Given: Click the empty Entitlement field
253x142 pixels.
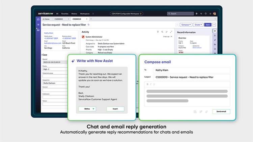Looking at the screenshot, I should pyautogui.click(x=55, y=97).
